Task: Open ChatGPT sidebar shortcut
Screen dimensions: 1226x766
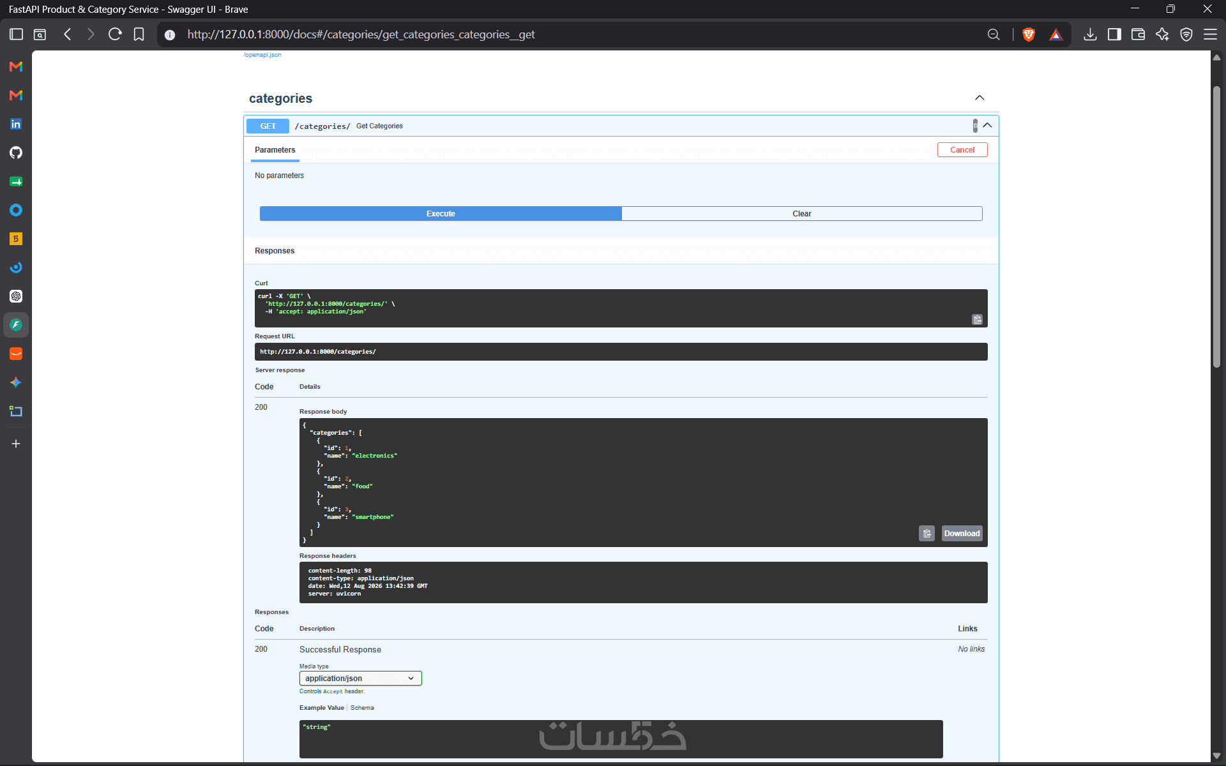Action: click(x=16, y=296)
